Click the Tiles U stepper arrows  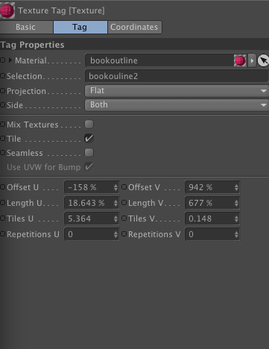tap(115, 218)
